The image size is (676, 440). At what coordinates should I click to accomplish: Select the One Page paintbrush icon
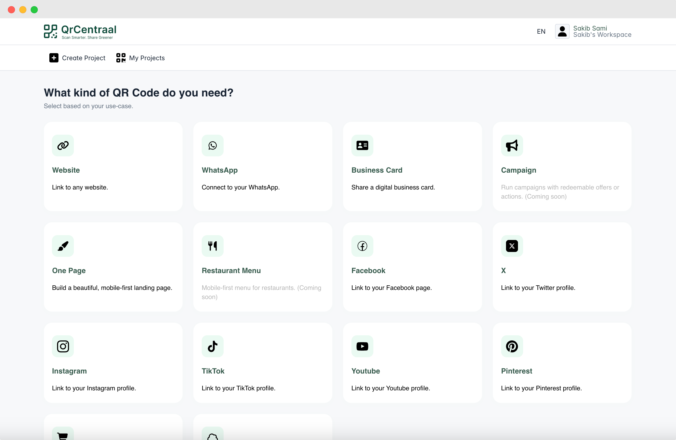[63, 246]
